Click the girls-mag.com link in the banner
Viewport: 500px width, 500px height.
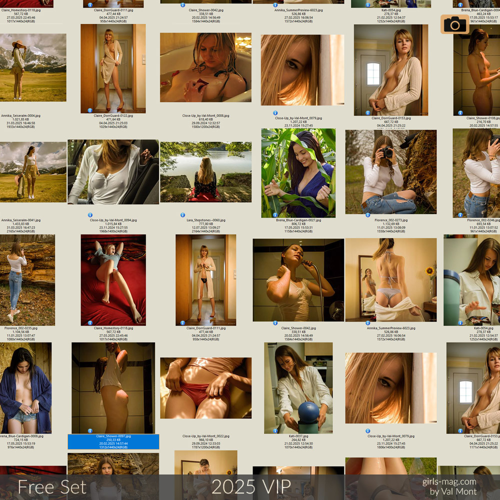pyautogui.click(x=449, y=481)
